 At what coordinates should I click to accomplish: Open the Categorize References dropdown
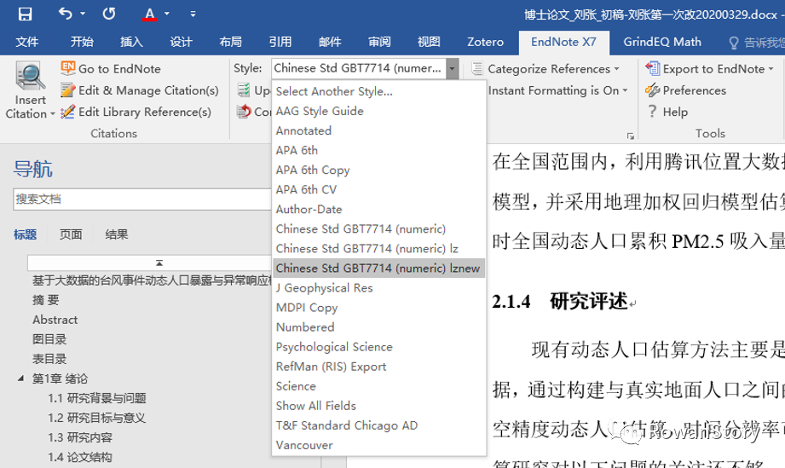tap(617, 69)
